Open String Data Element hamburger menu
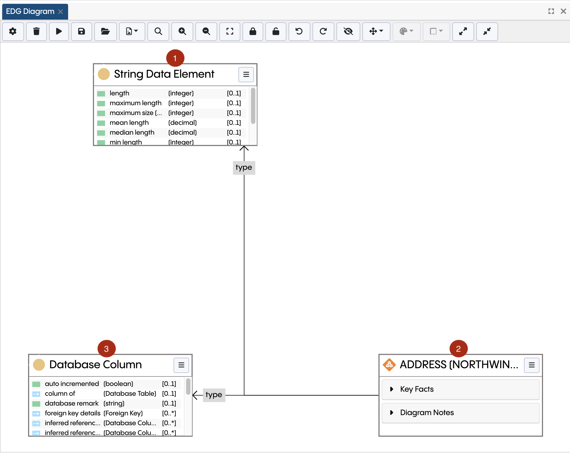The height and width of the screenshot is (453, 570). tap(246, 74)
